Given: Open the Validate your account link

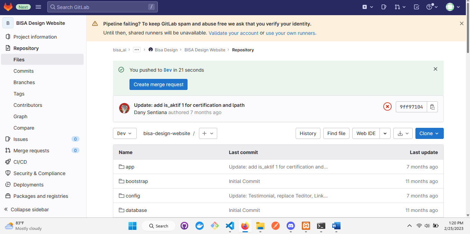Looking at the screenshot, I should [x=233, y=33].
